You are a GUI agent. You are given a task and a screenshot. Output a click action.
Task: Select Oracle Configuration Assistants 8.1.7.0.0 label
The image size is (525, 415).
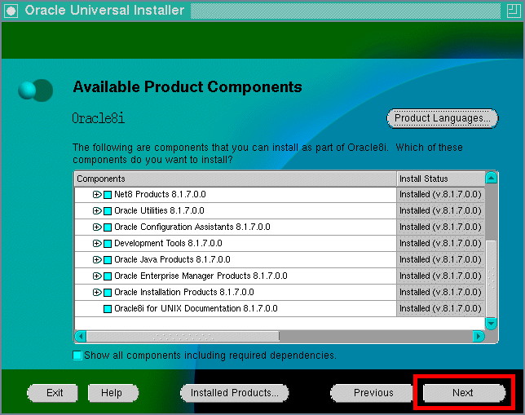coord(192,227)
